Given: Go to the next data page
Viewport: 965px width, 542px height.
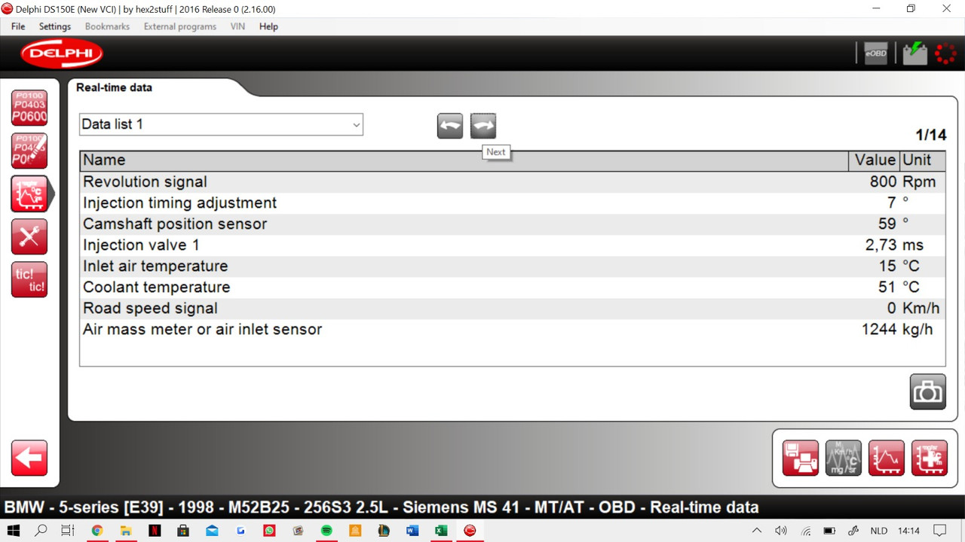Looking at the screenshot, I should coord(483,126).
